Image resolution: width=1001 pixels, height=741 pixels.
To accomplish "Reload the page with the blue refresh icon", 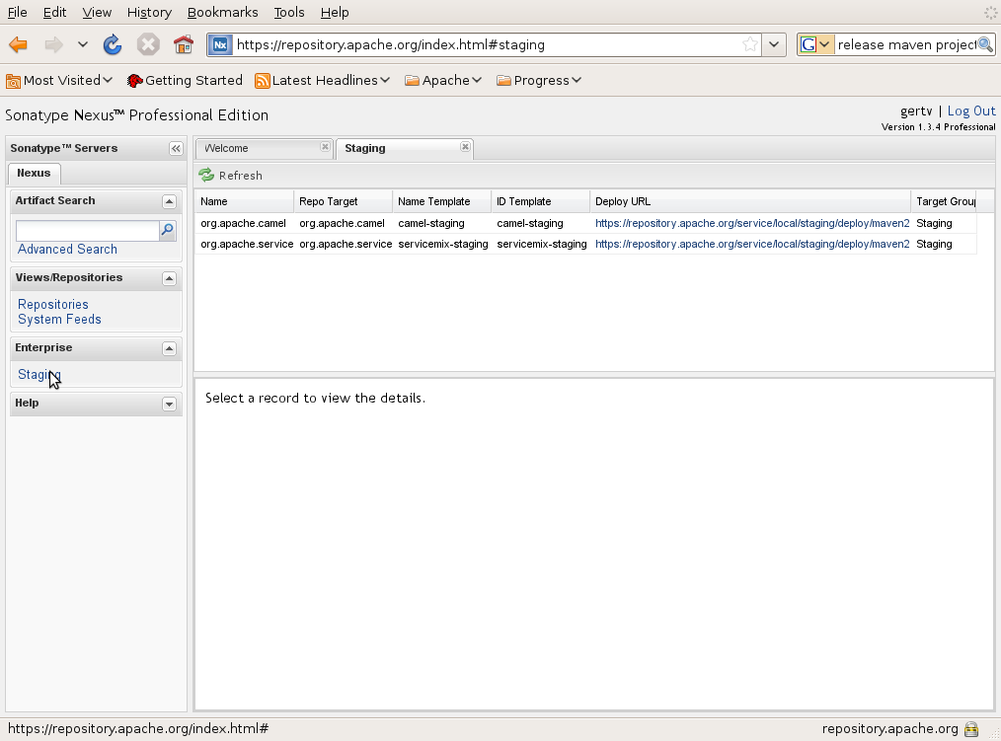I will 113,44.
